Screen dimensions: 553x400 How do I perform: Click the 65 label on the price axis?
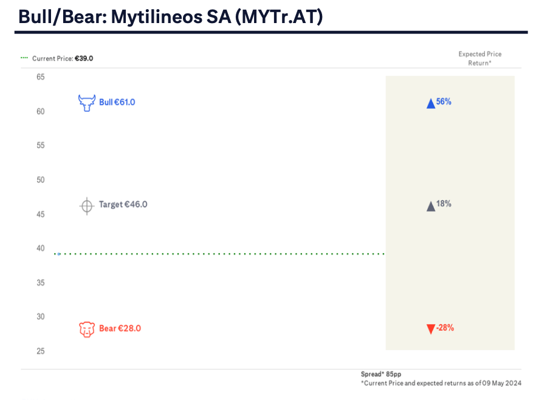click(40, 77)
